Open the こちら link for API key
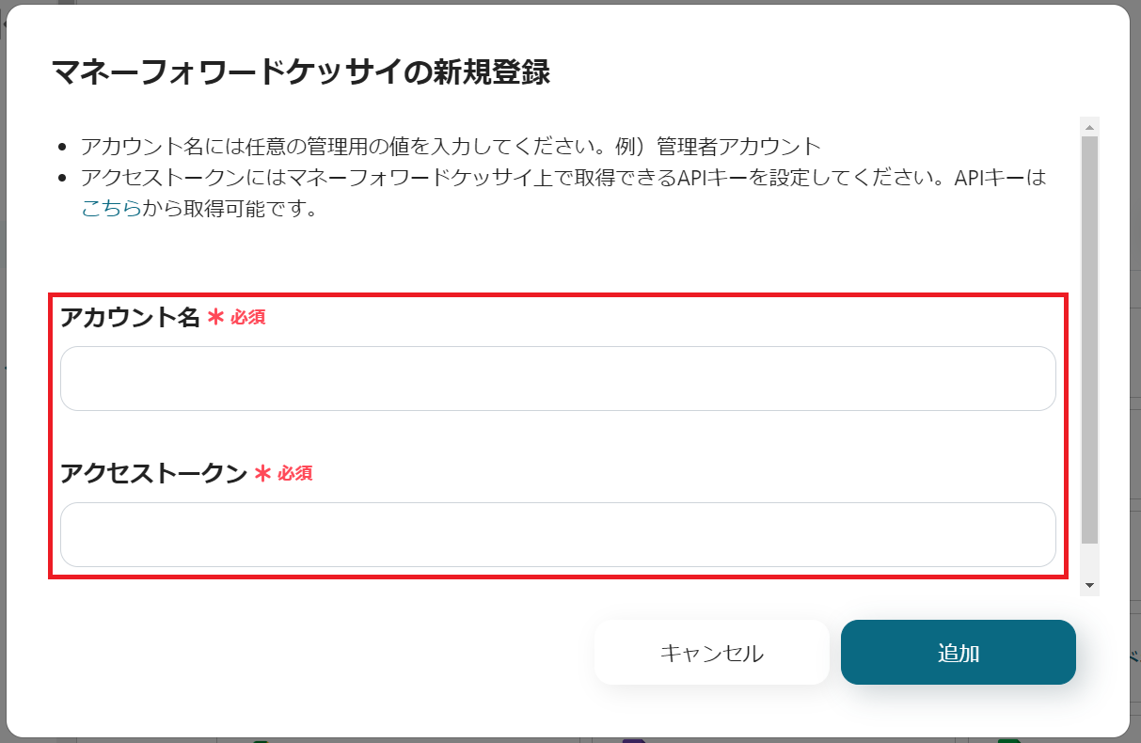Screen dimensions: 1141x743 point(111,209)
